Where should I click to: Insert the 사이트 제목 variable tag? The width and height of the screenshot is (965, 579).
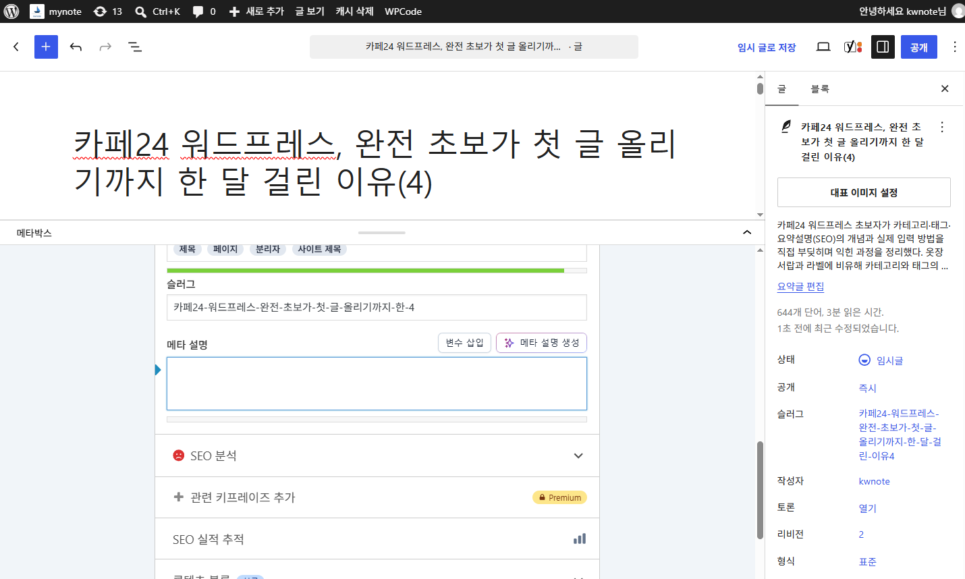(319, 250)
